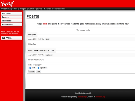Open Koni Logotype menu item
This screenshot has width=135, height=101.
pos(35,9)
